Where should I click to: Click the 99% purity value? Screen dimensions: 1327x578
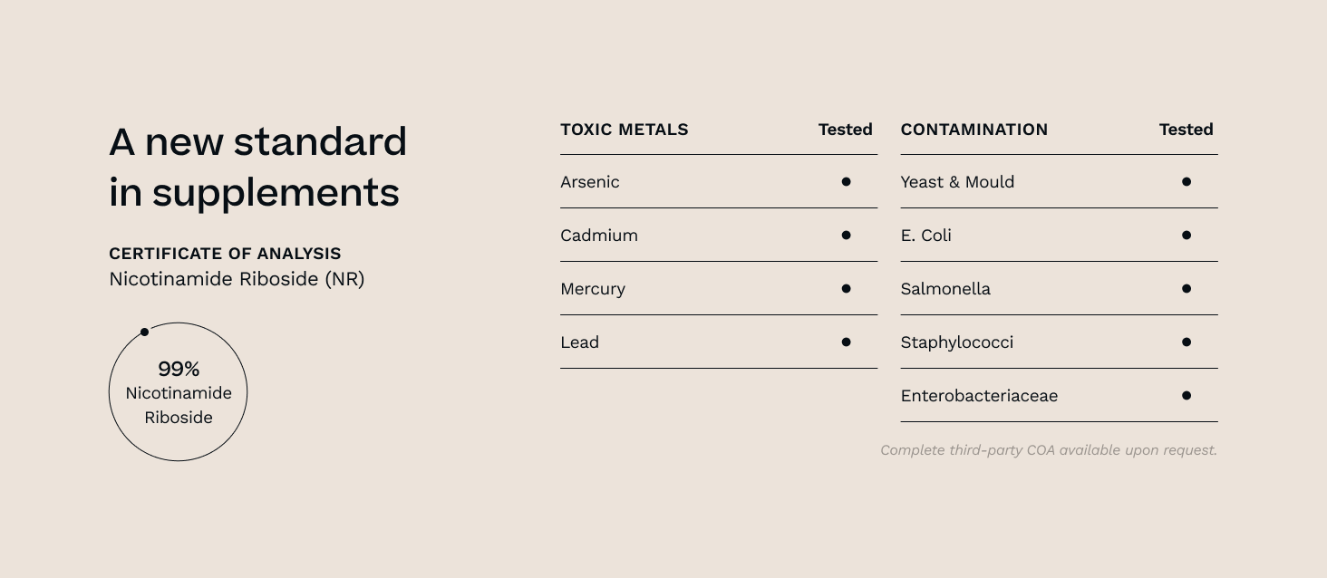coord(179,369)
